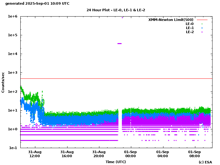The image size is (220, 165).
Task: Click the '31-Aug 12:00' x-axis label
Action: pyautogui.click(x=35, y=154)
